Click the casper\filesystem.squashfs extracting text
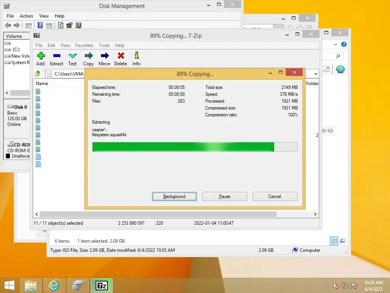This screenshot has height=293, width=390. point(109,132)
